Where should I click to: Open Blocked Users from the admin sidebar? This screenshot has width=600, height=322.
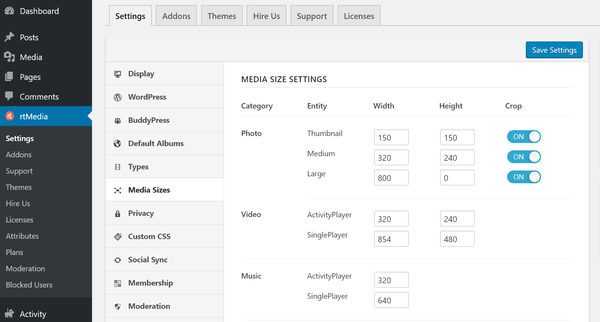(29, 284)
